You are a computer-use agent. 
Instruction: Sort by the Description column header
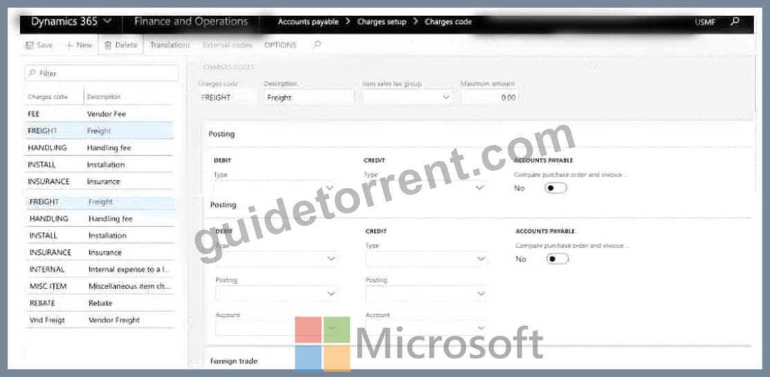coord(104,97)
